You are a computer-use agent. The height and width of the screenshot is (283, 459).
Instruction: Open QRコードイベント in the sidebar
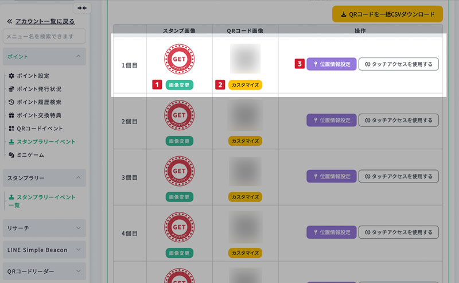[x=40, y=129]
